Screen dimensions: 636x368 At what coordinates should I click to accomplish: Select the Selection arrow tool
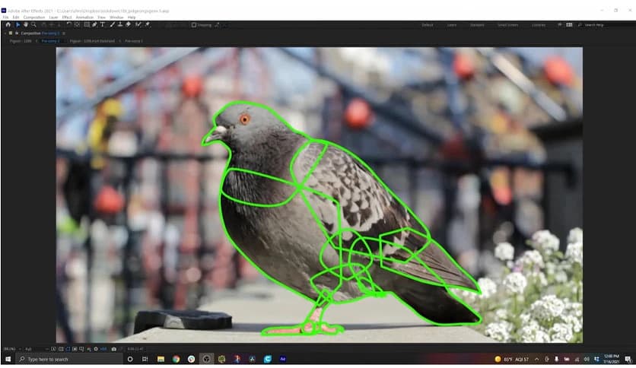[17, 24]
